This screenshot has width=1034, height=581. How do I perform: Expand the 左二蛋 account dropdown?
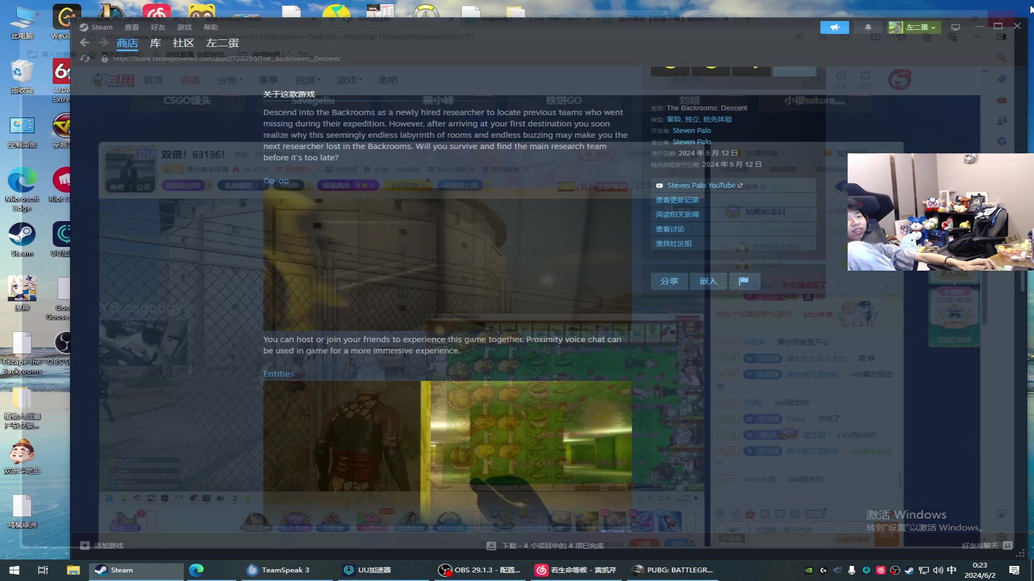pyautogui.click(x=914, y=27)
